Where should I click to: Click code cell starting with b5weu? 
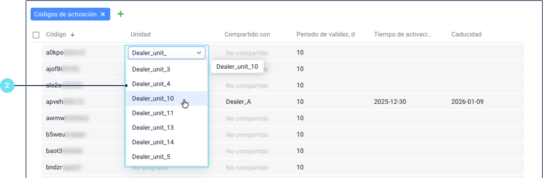pyautogui.click(x=66, y=134)
